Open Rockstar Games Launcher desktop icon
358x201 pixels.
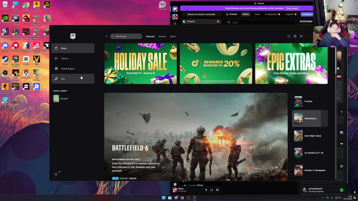pyautogui.click(x=36, y=7)
